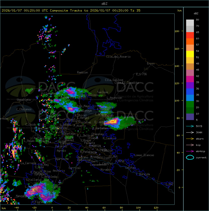Viewport: 209px width, 211px height.
Task: Click the '100' tick on right km axis
Action: 177,100
